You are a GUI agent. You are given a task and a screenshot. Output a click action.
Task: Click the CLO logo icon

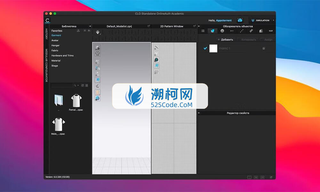click(47, 20)
